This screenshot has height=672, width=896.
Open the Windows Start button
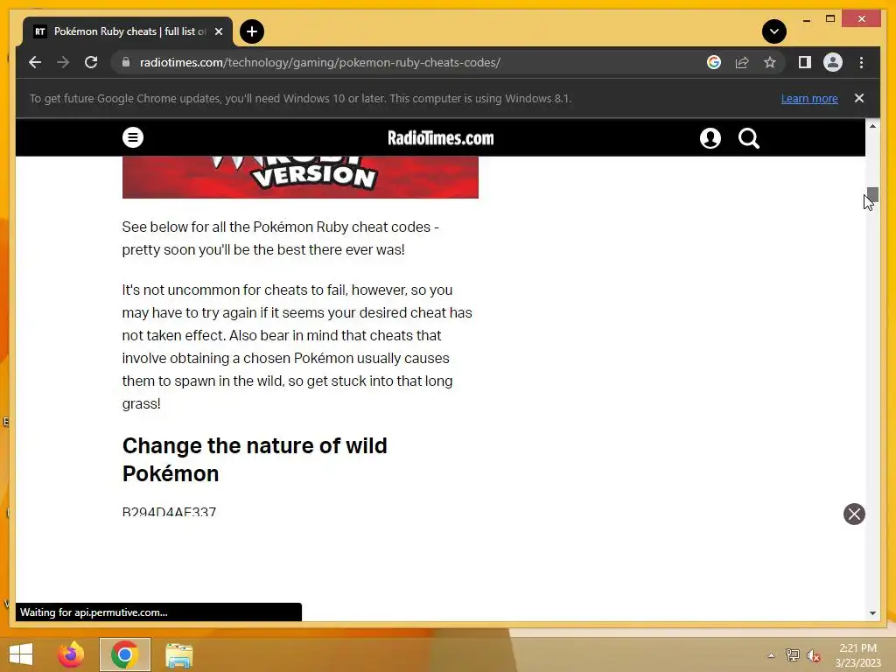[x=21, y=654]
